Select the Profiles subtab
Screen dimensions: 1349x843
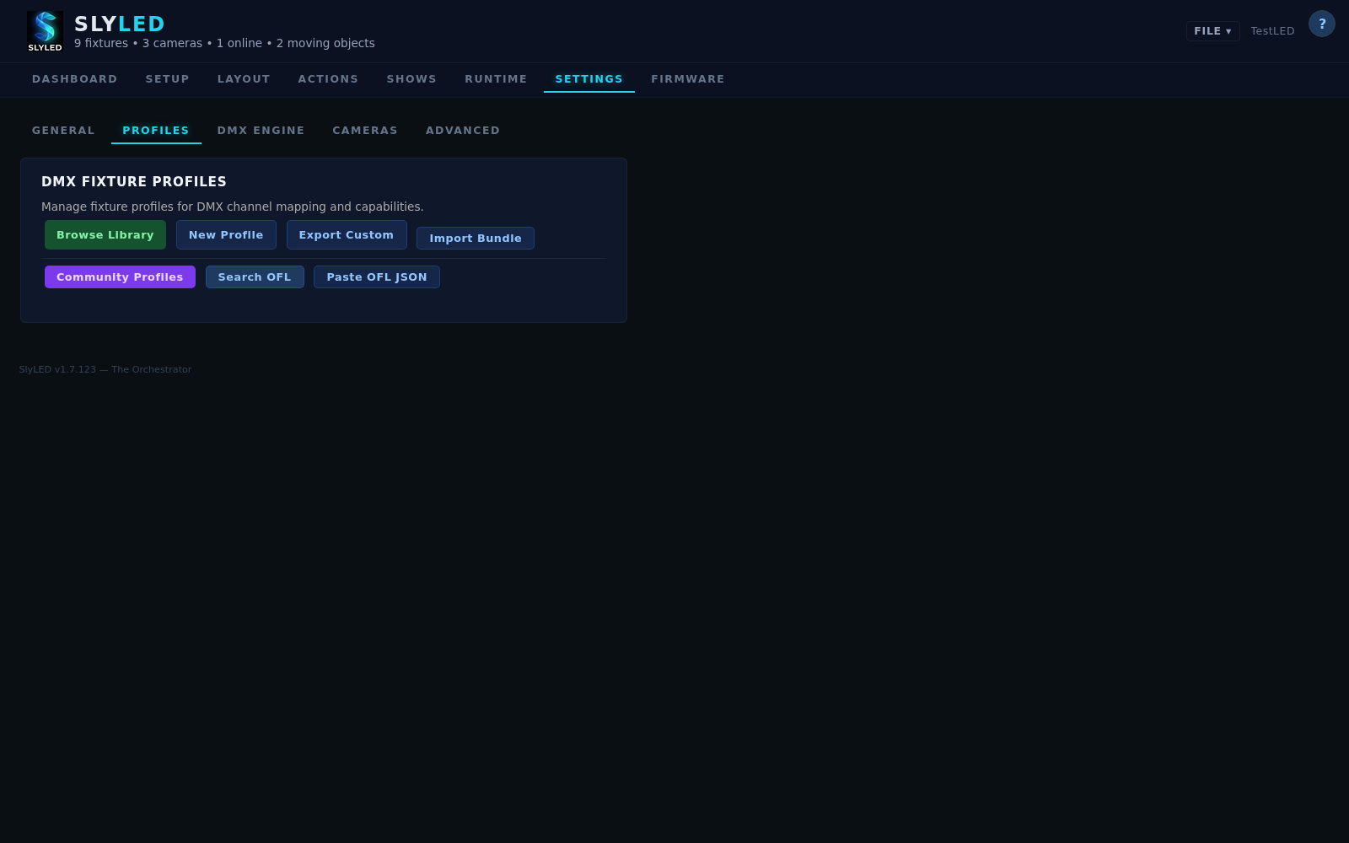[x=156, y=131]
